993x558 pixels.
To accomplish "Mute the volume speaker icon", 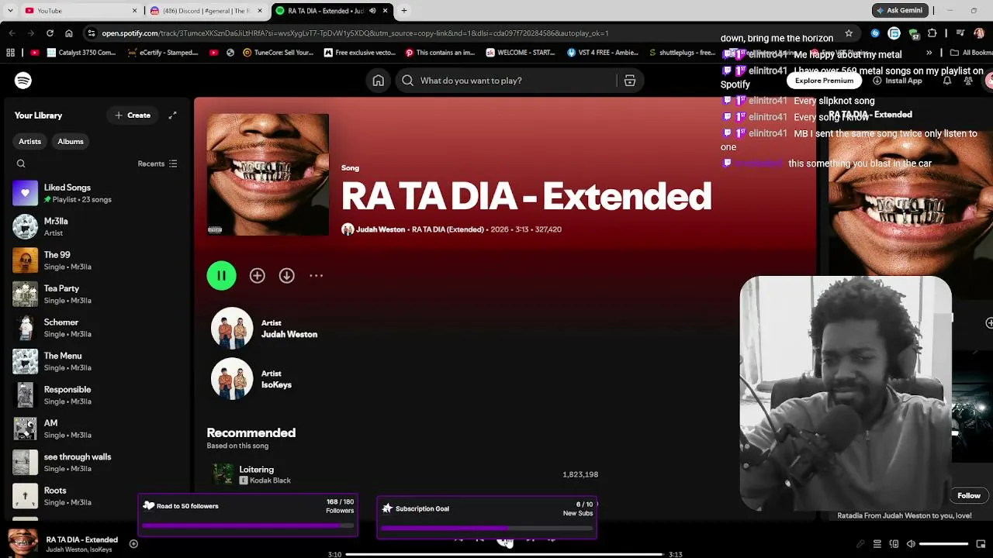I will [x=911, y=544].
